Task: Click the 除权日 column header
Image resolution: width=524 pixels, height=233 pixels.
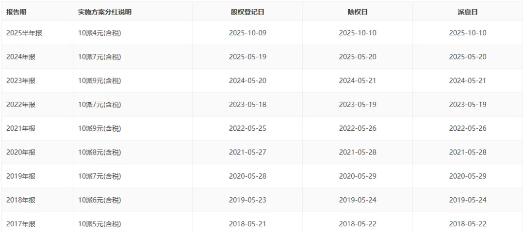Action: click(358, 12)
